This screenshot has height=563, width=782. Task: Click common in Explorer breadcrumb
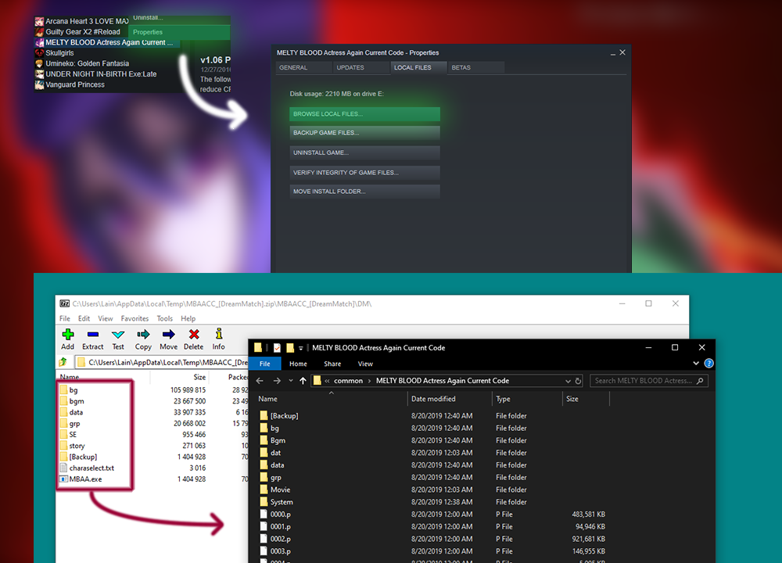[x=348, y=381]
